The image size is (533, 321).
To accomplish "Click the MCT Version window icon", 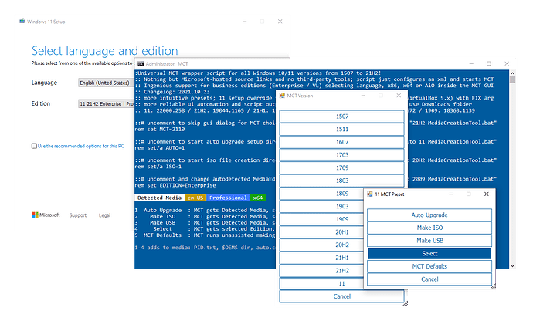I will coord(282,96).
